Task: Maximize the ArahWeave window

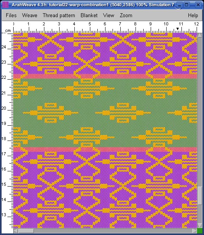Action: 186,5
